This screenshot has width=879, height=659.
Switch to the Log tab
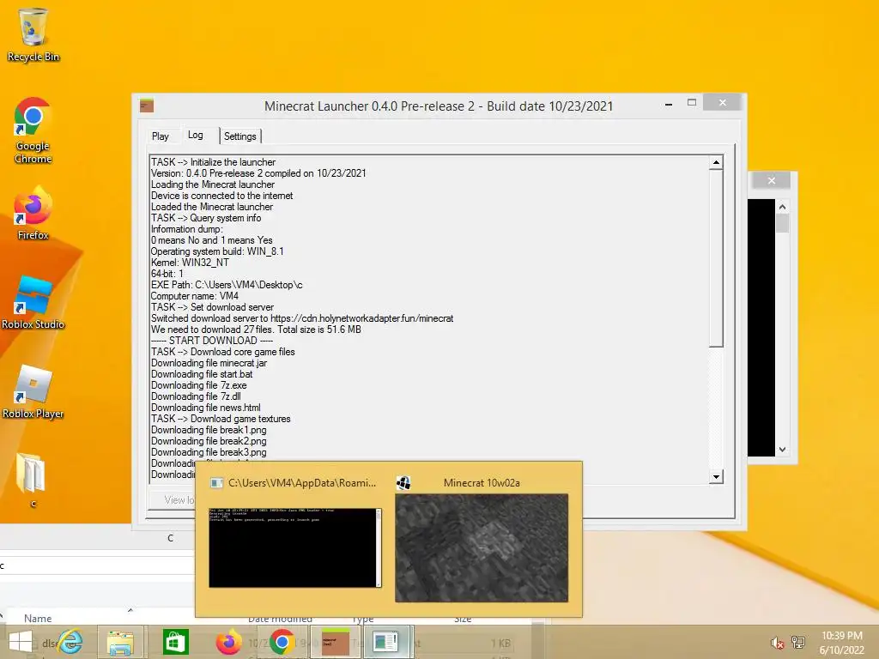(x=195, y=135)
